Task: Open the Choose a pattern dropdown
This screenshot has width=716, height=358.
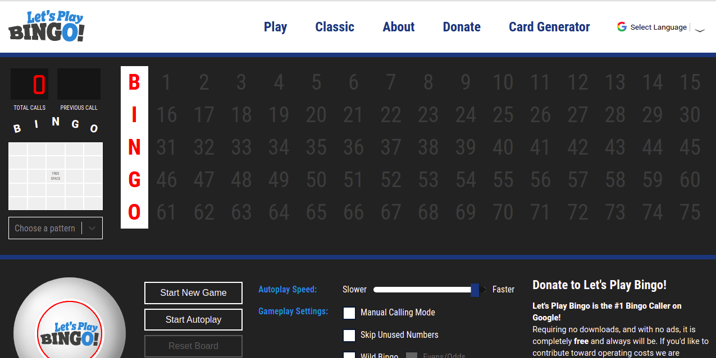Action: point(55,227)
